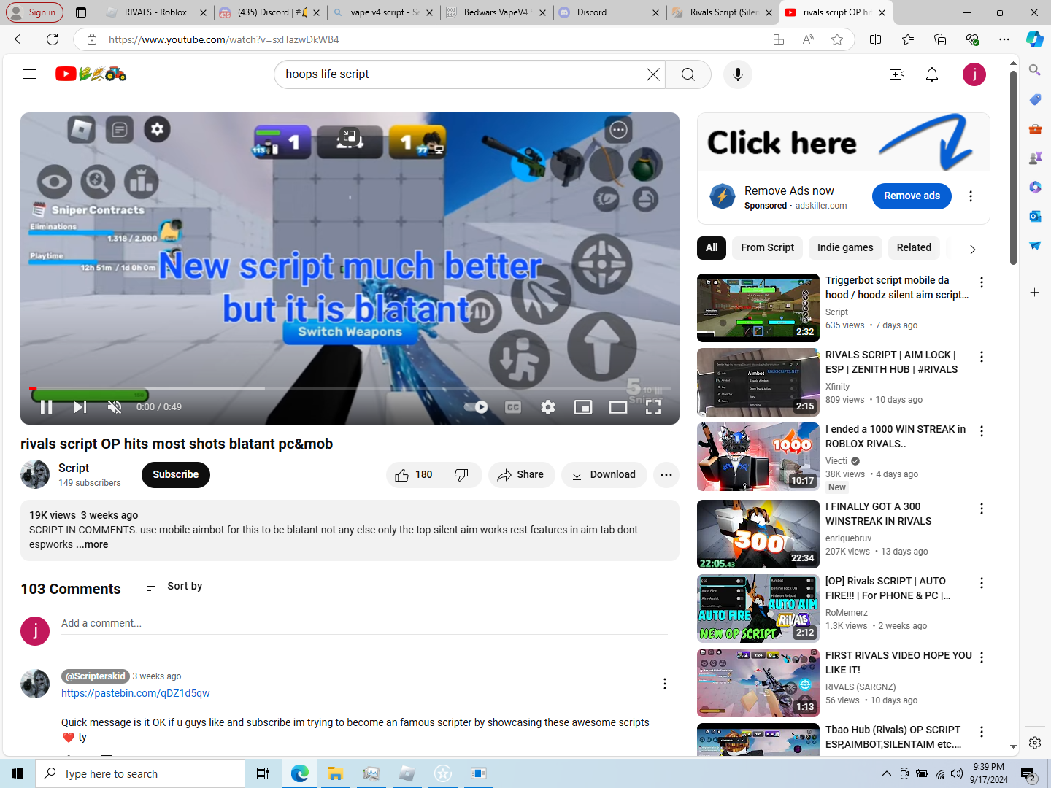The image size is (1051, 788).
Task: Select the All filter chip
Action: (x=712, y=248)
